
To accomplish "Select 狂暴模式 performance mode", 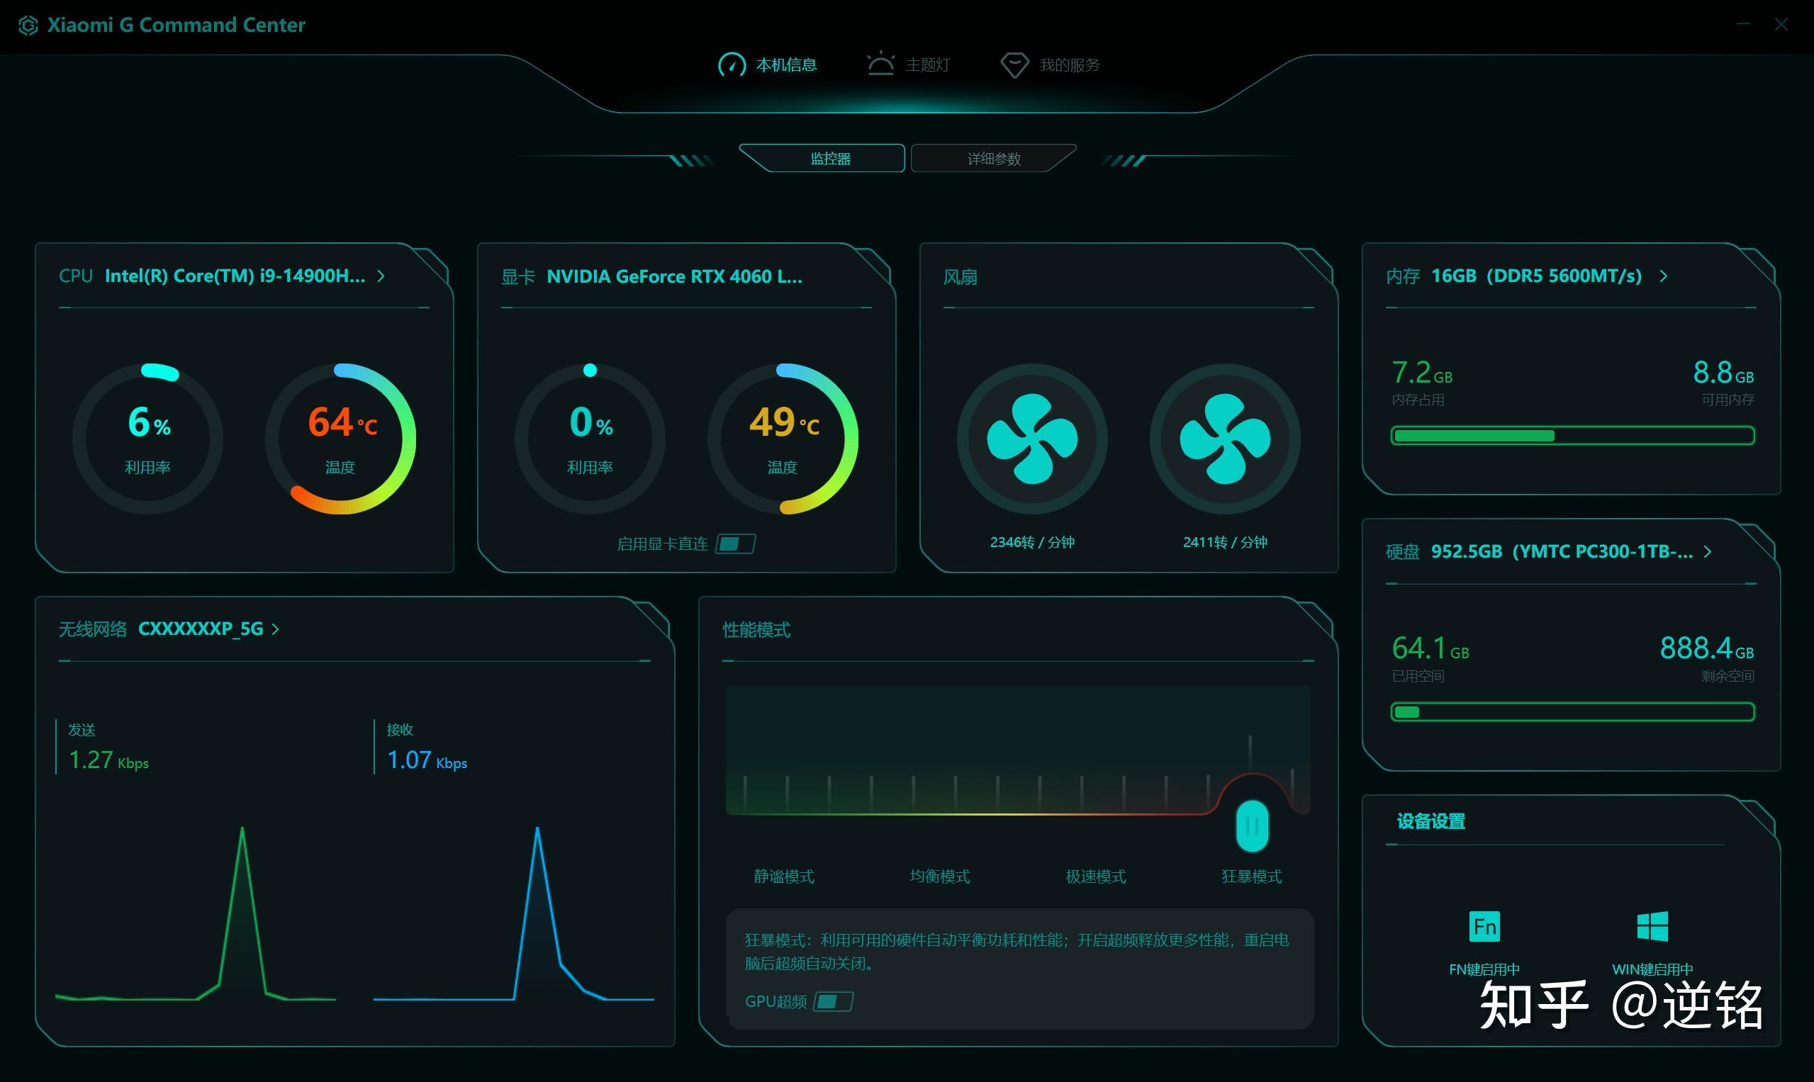I will pyautogui.click(x=1252, y=877).
